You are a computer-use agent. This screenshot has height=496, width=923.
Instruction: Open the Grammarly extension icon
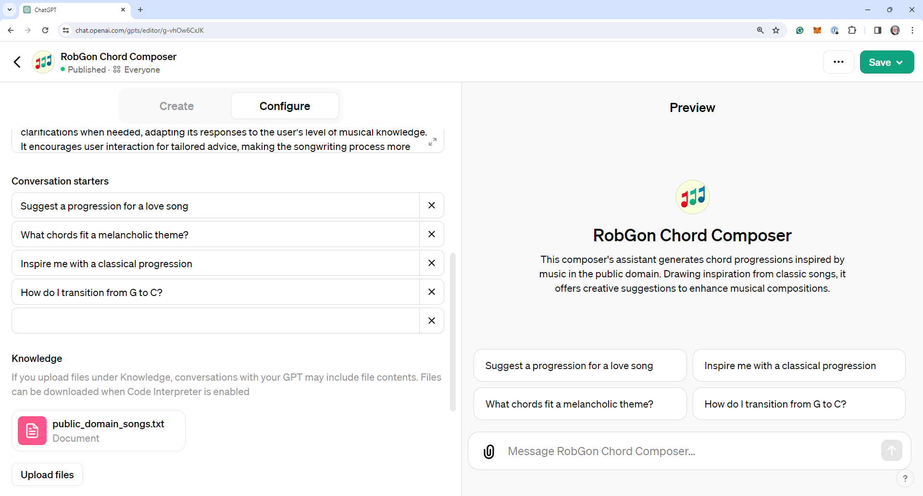800,30
